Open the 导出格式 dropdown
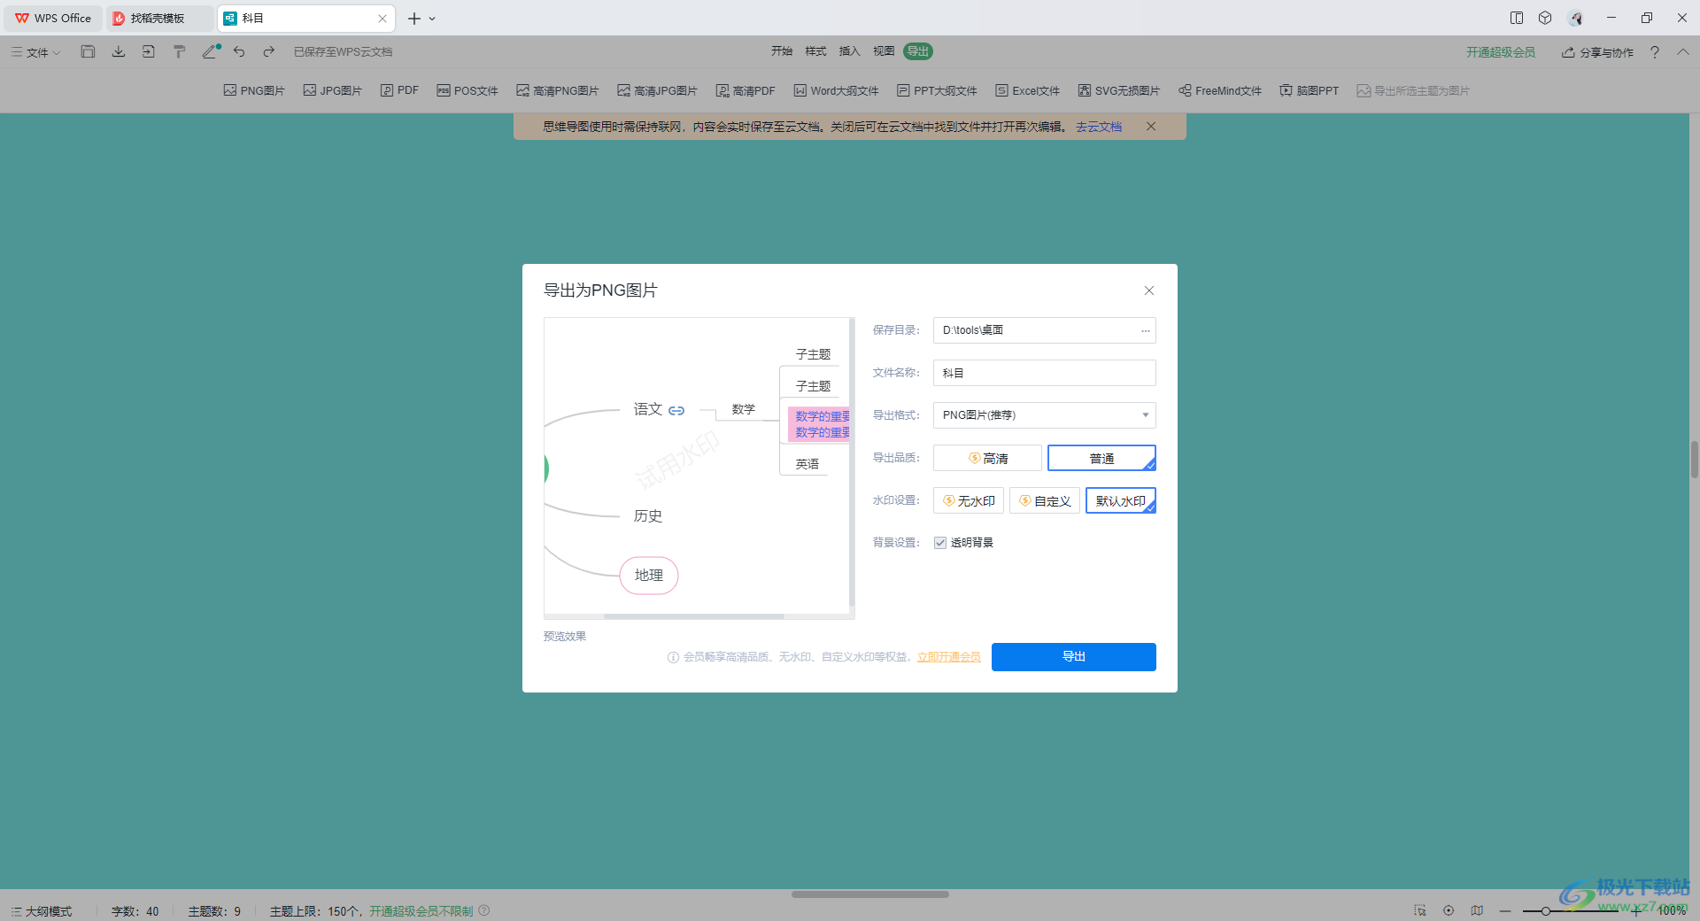1700x921 pixels. (x=1045, y=415)
